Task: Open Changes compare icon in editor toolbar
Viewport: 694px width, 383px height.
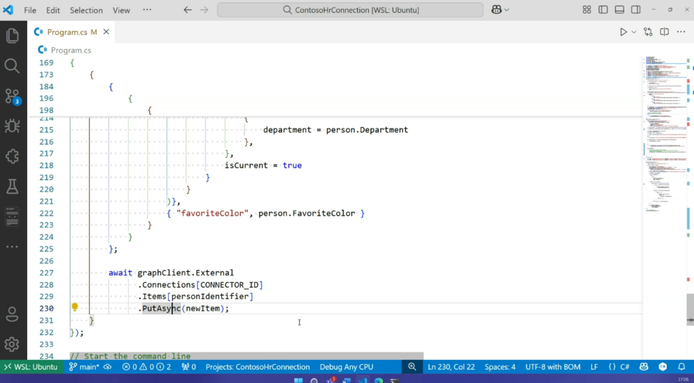Action: tap(648, 32)
